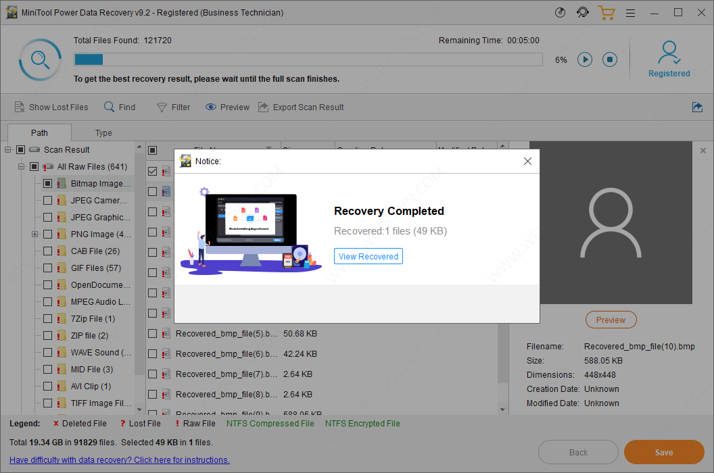Toggle the select-all file list checkbox

point(153,150)
